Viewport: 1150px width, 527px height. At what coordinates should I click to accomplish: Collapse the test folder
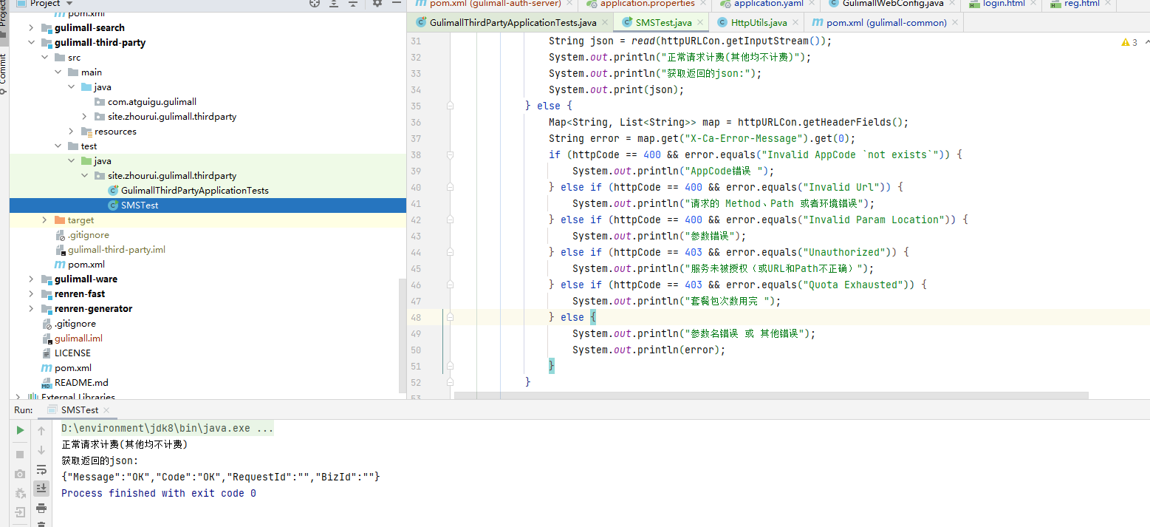[x=58, y=146]
